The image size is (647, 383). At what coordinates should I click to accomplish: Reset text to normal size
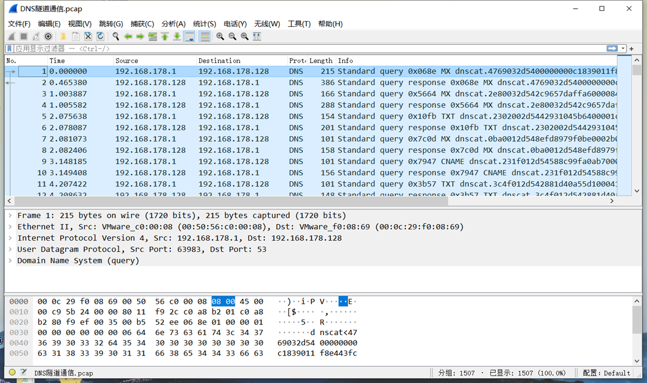244,36
